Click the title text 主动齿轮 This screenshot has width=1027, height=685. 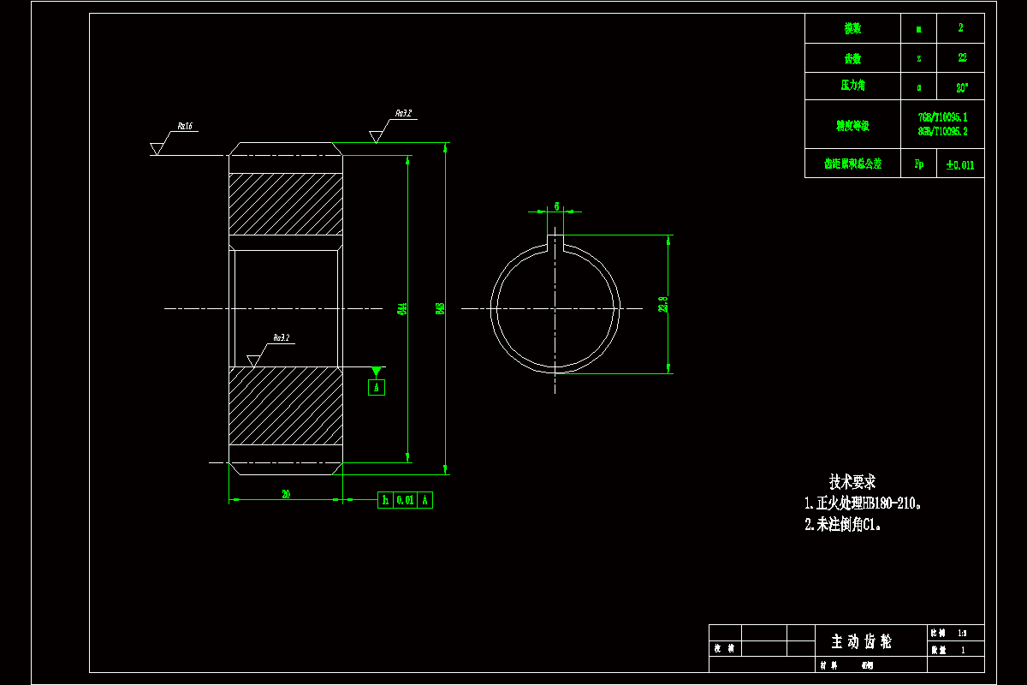pos(862,641)
